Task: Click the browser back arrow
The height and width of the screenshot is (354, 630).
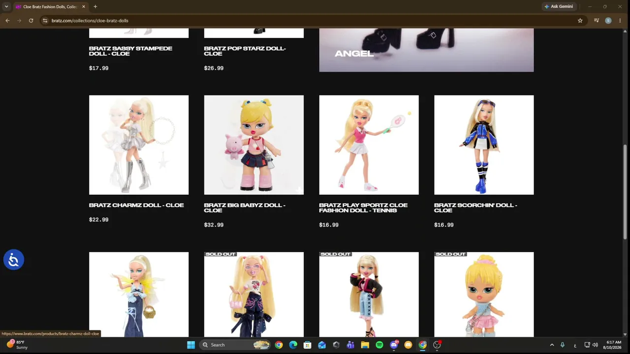Action: tap(7, 21)
